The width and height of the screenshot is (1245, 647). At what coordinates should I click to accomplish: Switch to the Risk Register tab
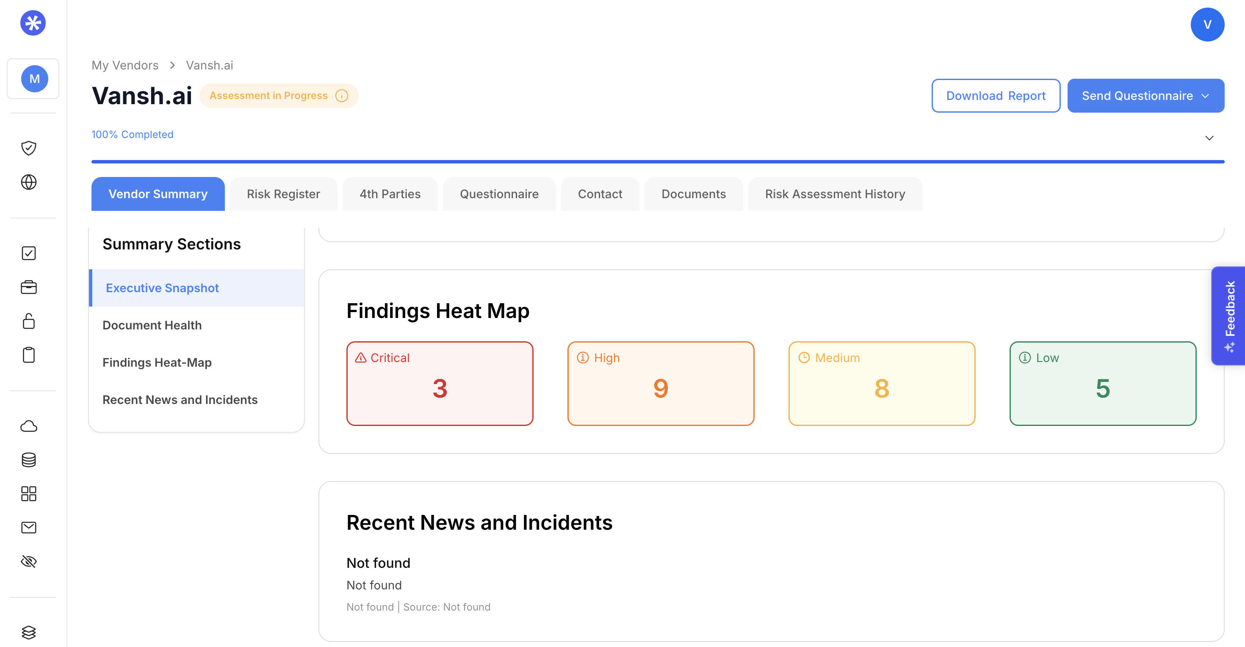point(283,194)
